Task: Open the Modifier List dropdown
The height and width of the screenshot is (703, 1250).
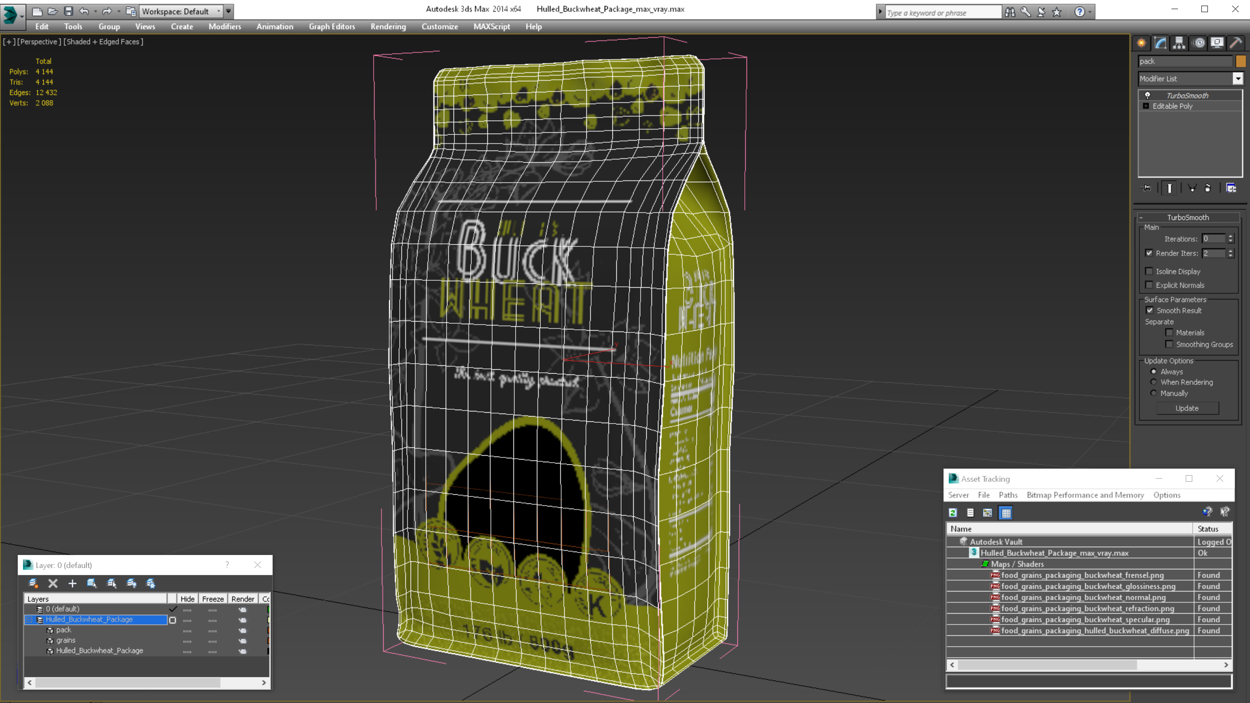Action: click(x=1238, y=79)
